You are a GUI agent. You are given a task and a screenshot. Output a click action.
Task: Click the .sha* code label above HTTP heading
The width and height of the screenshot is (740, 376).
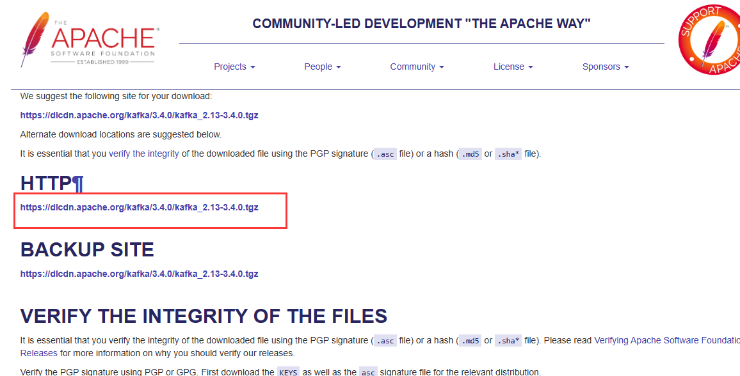[508, 154]
